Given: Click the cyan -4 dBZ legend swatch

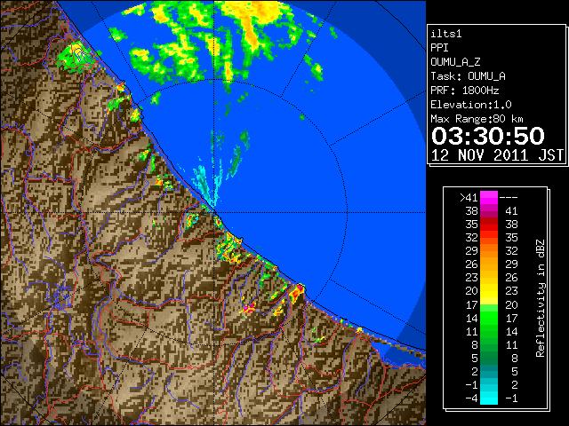Looking at the screenshot, I should (489, 398).
